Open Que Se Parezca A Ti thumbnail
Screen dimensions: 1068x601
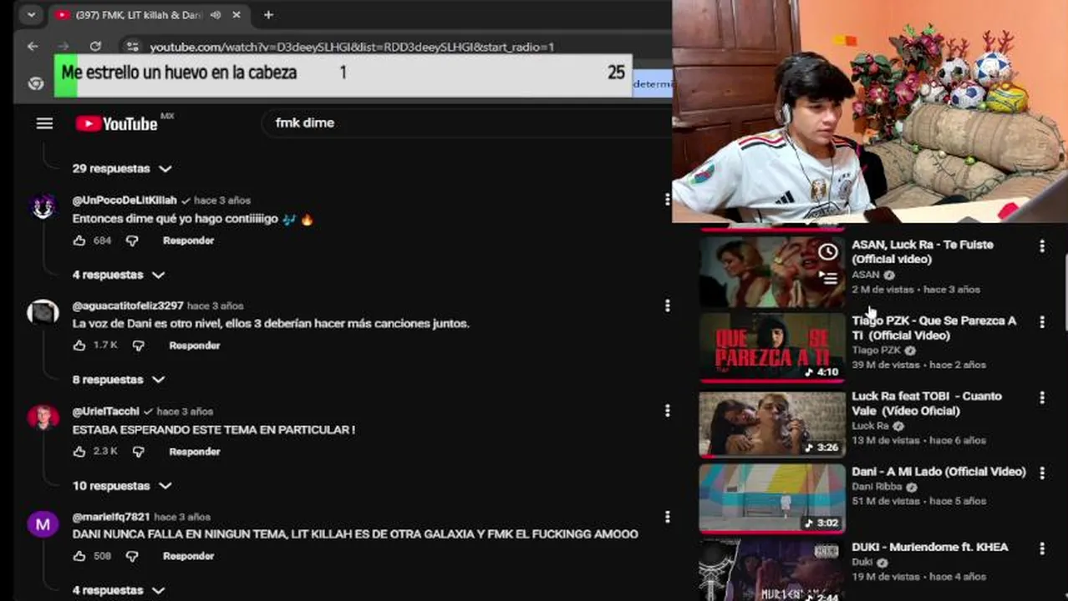pos(772,346)
